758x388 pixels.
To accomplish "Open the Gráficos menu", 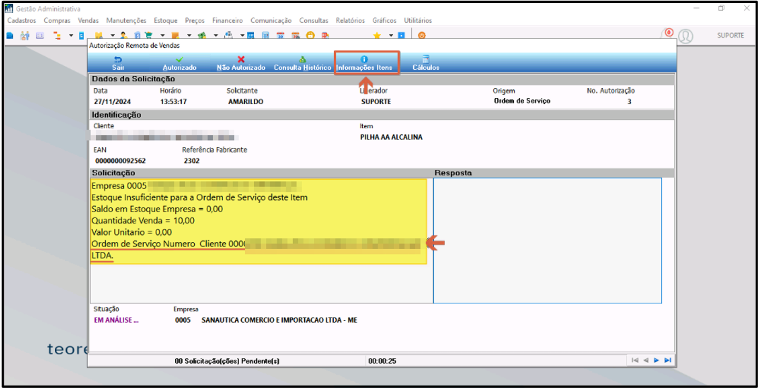I will click(384, 21).
